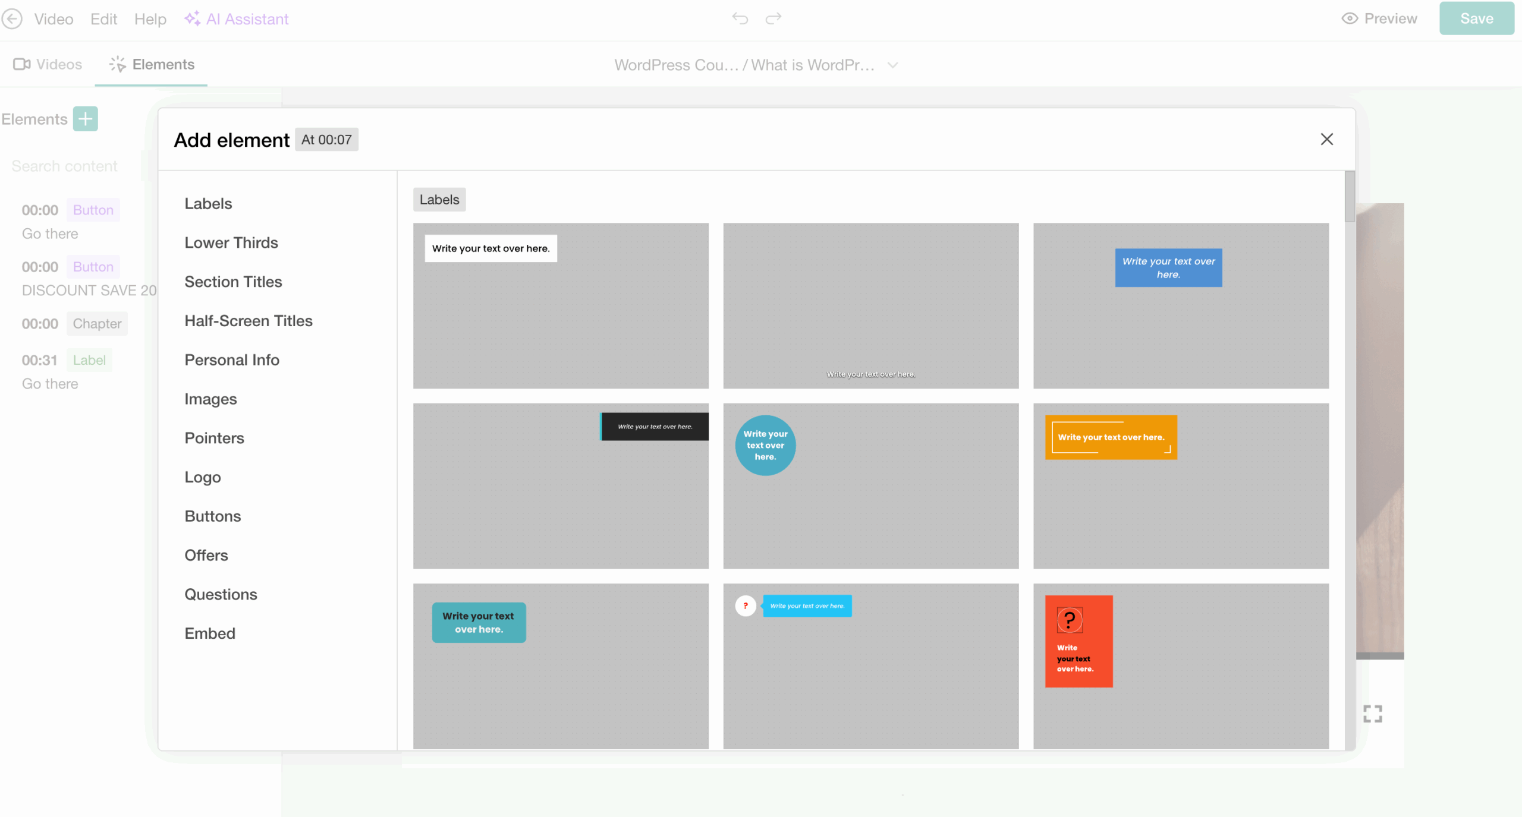Screen dimensions: 1522x817
Task: Select the Embed category
Action: (x=209, y=633)
